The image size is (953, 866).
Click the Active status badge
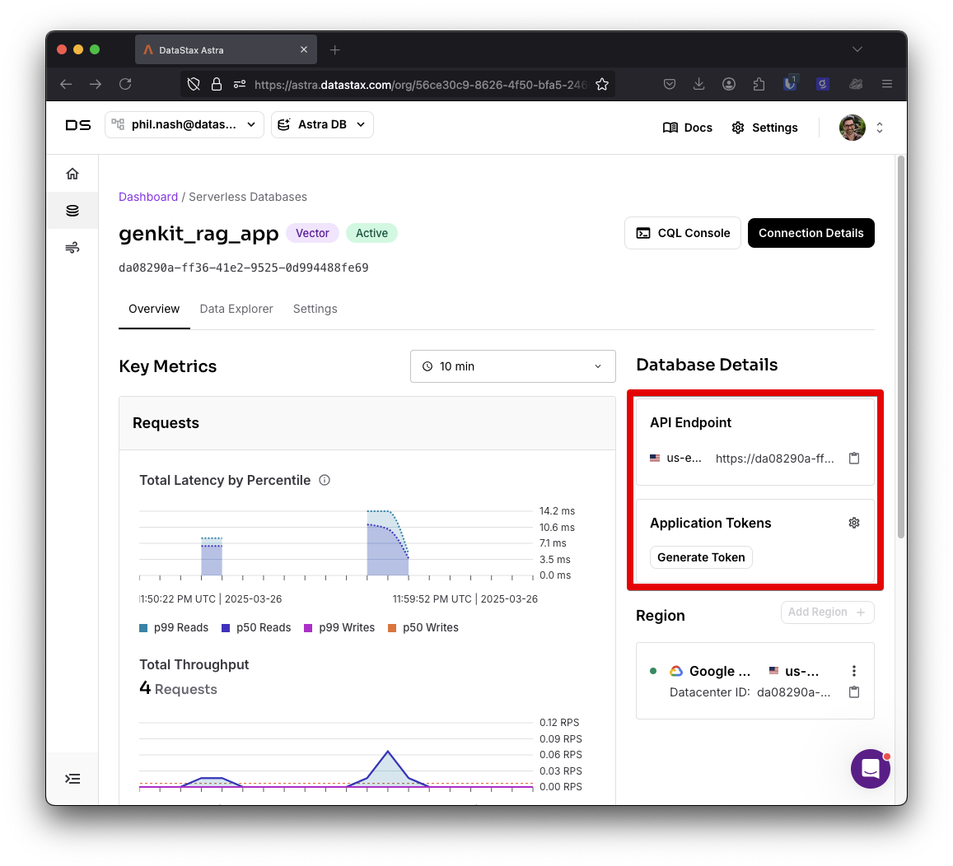point(372,233)
